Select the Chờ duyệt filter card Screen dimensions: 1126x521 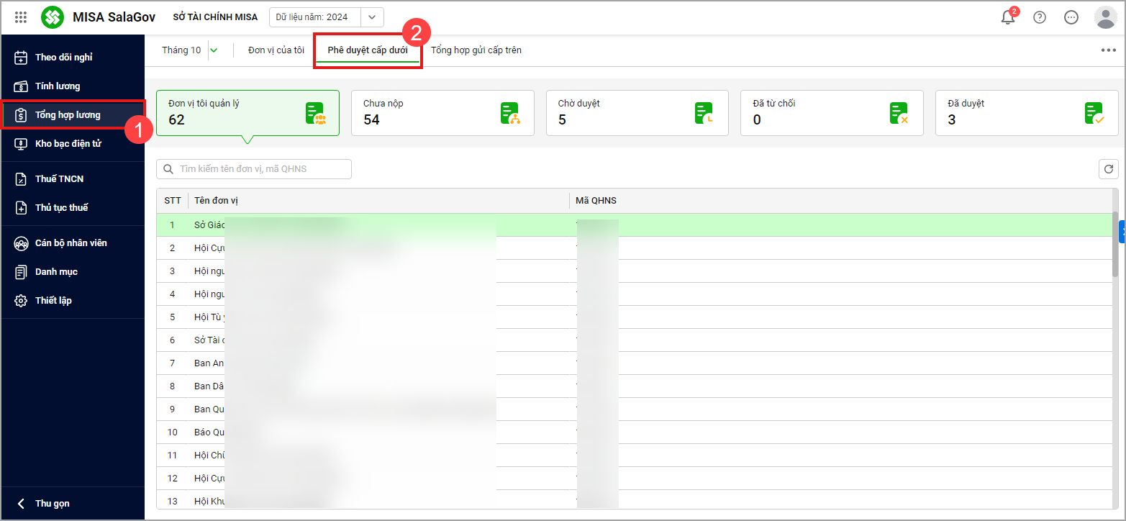(637, 113)
